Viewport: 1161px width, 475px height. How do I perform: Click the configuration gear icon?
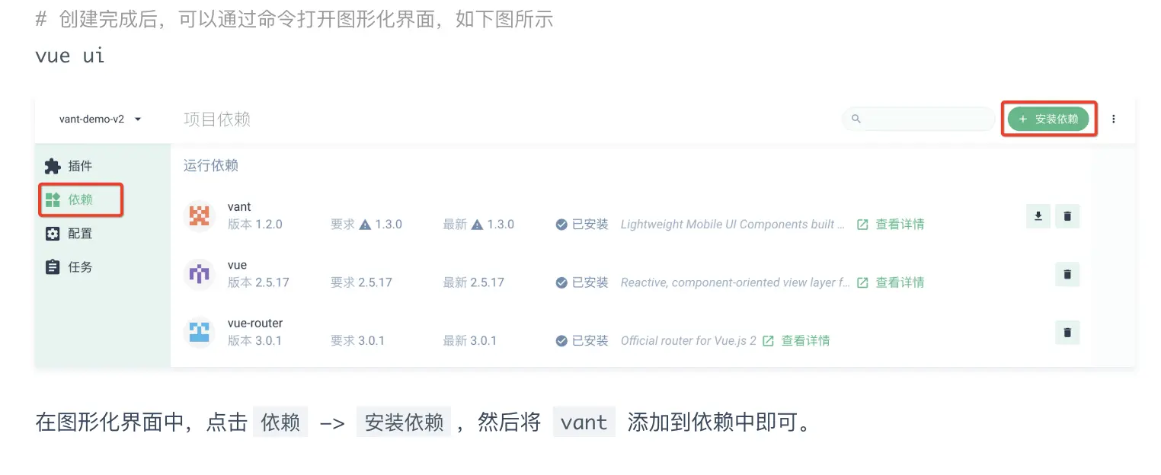coord(53,234)
